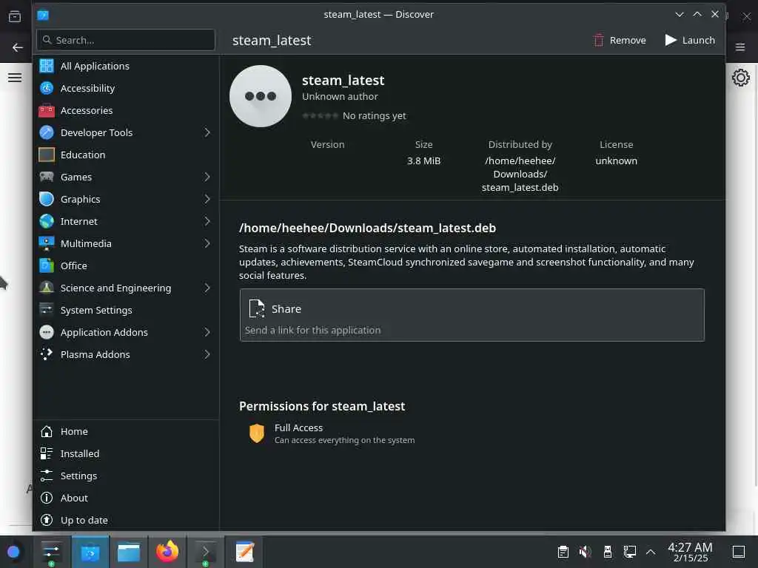Image resolution: width=758 pixels, height=568 pixels.
Task: Open the Office category label
Action: (x=73, y=266)
